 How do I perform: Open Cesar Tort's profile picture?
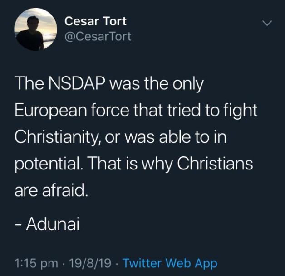coord(35,29)
